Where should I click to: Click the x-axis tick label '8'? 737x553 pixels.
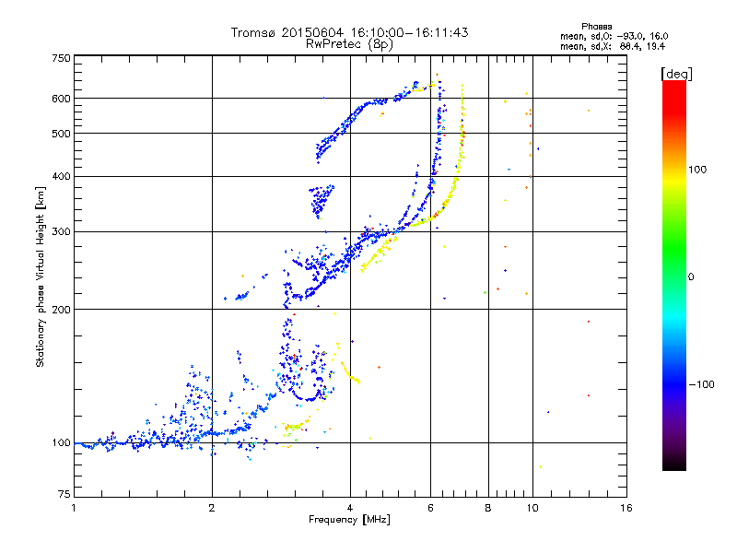(488, 508)
